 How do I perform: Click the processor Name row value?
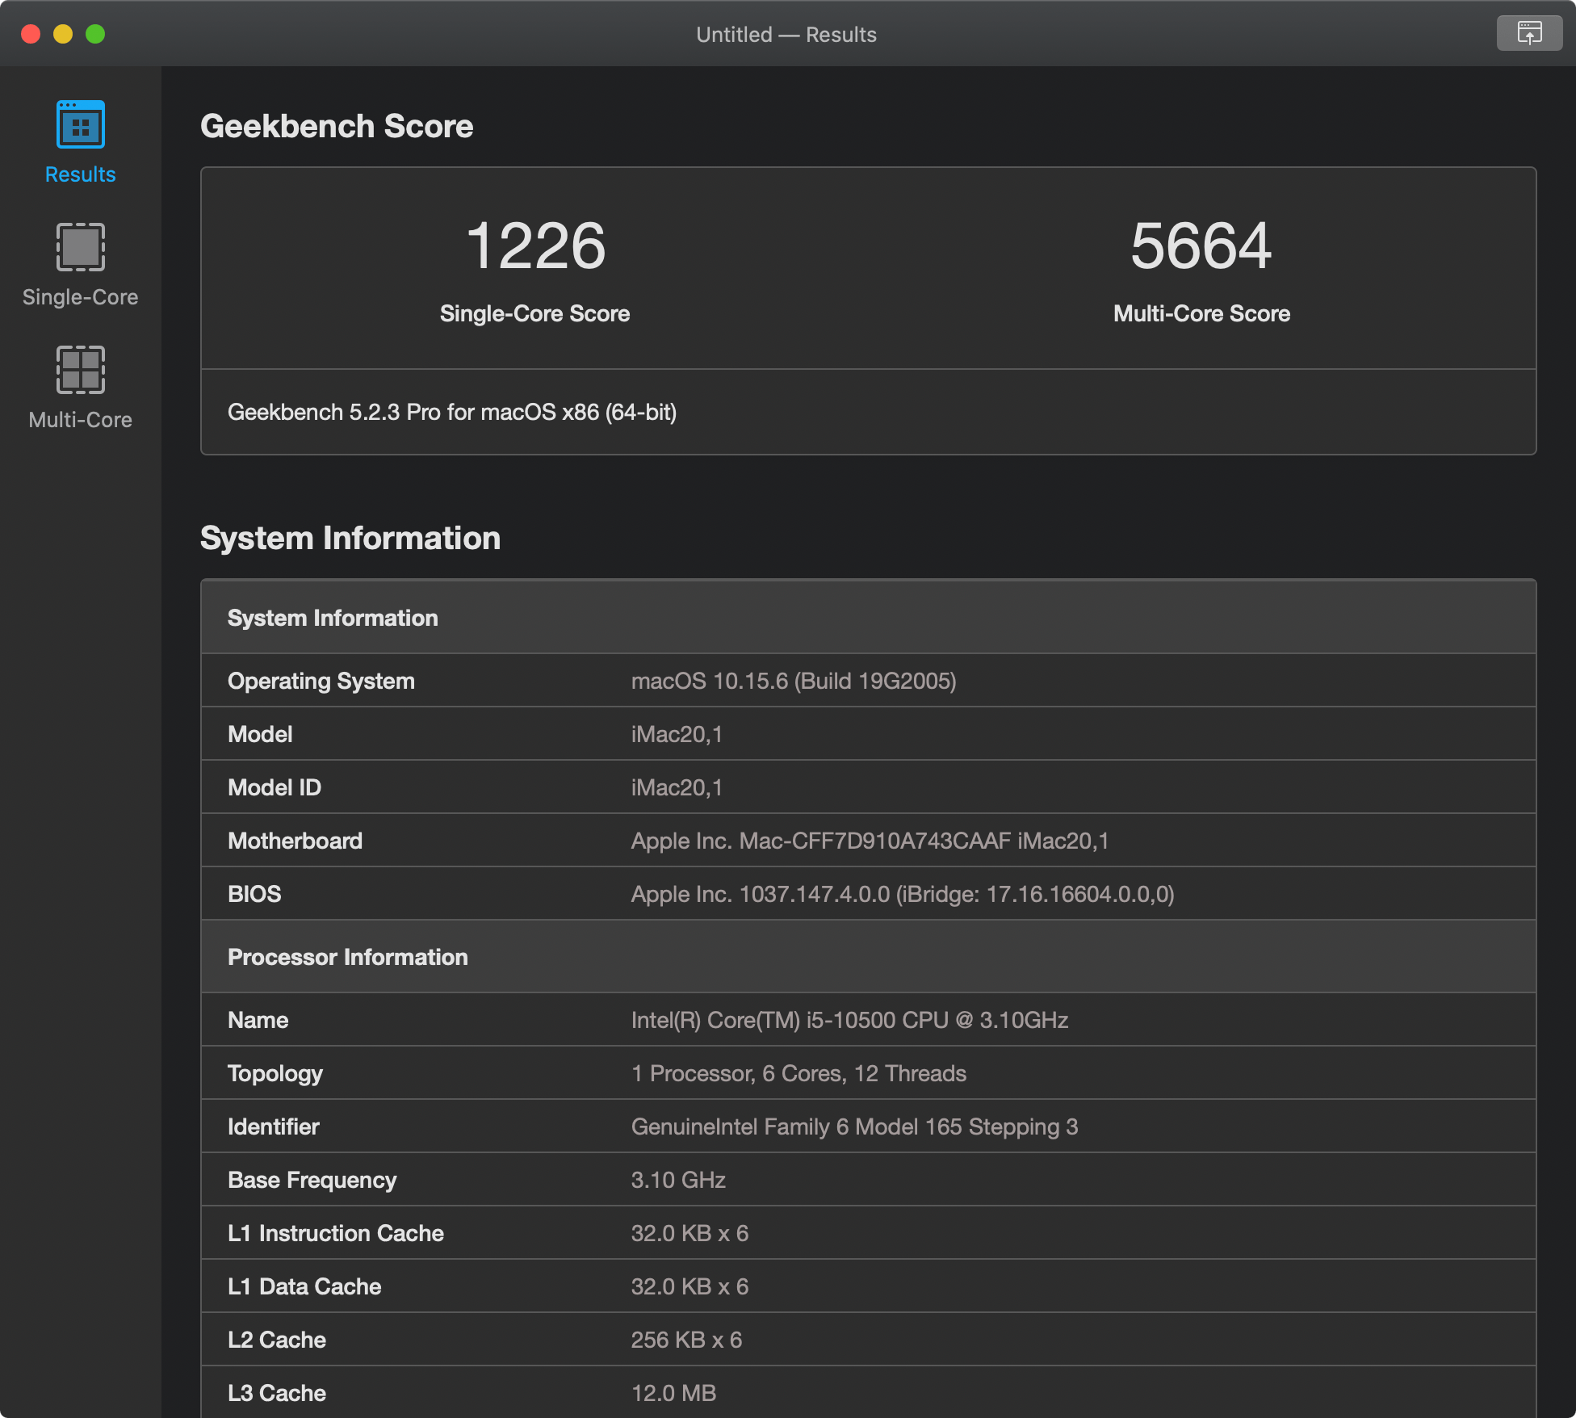coord(849,1020)
